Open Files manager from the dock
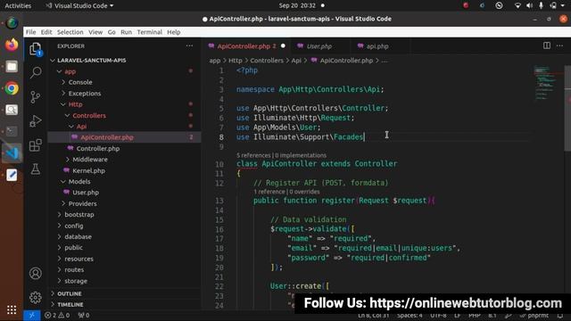Screen dimensions: 571x321 tap(12, 67)
